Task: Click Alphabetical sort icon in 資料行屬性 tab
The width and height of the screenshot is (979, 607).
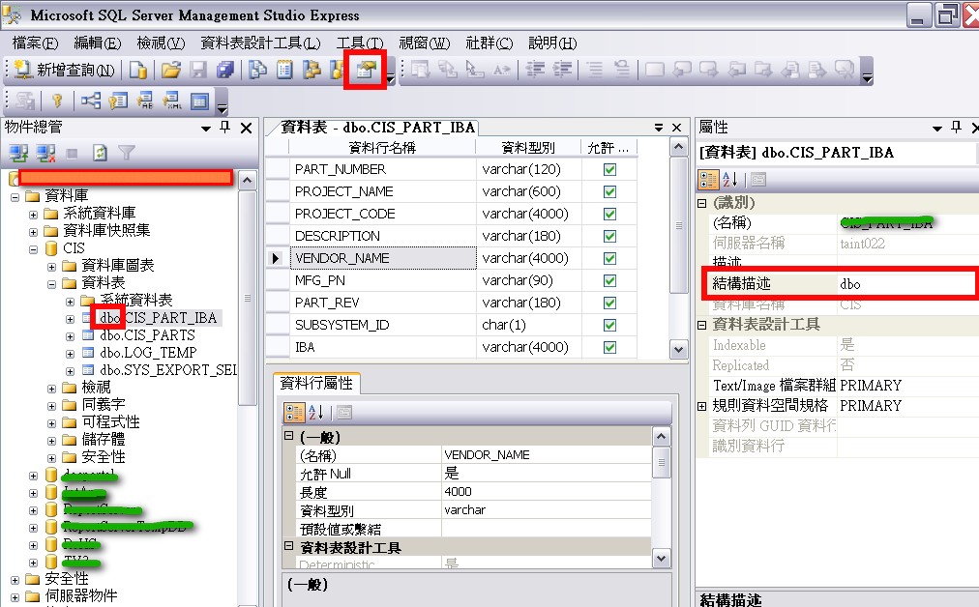Action: pyautogui.click(x=316, y=413)
